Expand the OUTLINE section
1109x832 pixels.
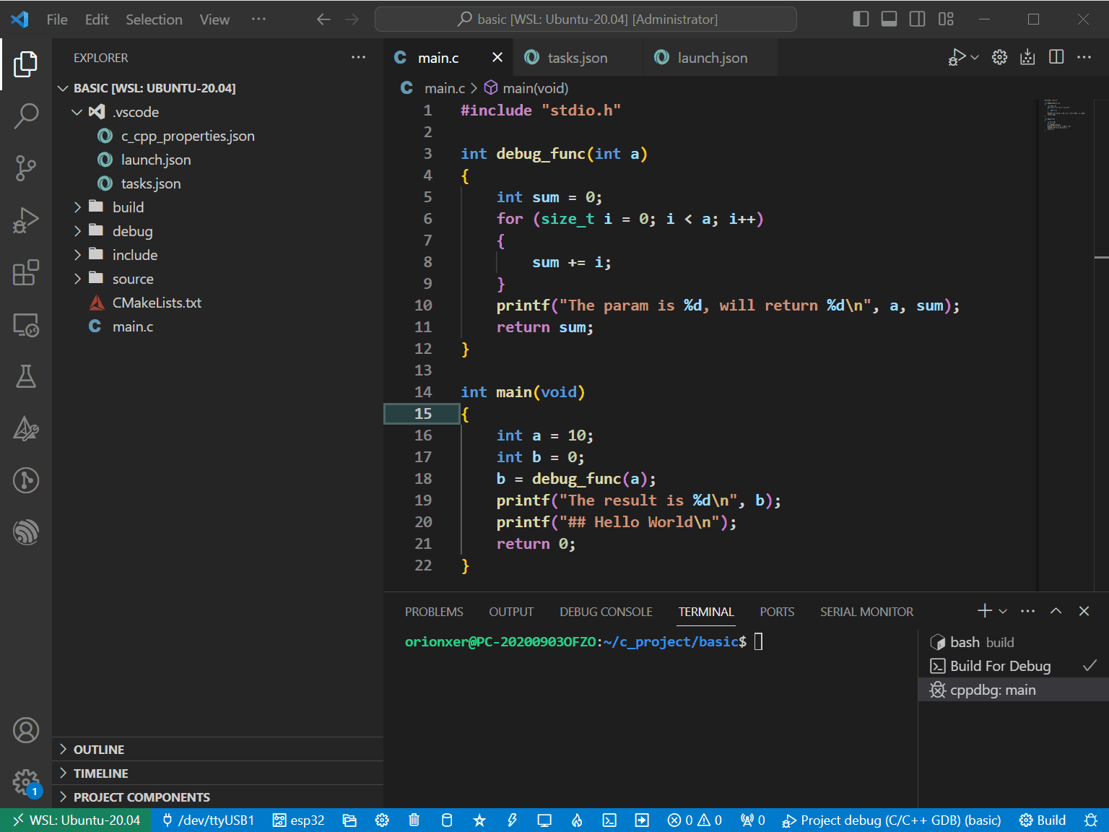(x=217, y=750)
